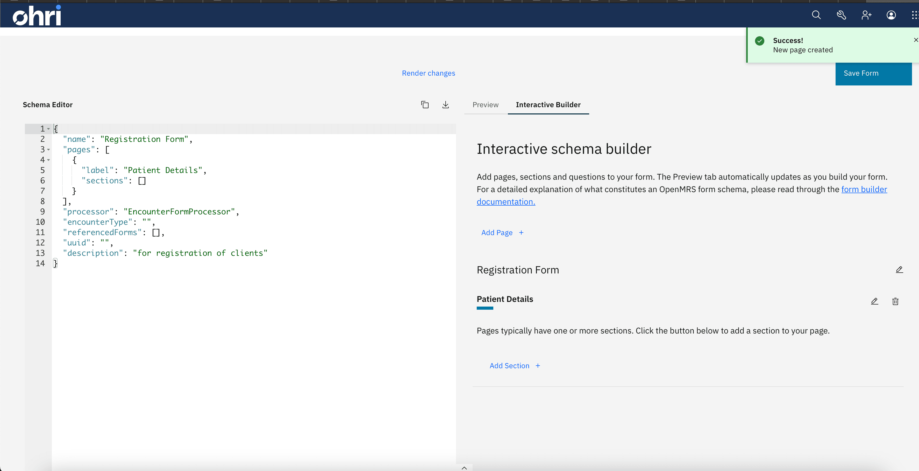Click the Render changes link
Viewport: 919px width, 471px height.
pos(429,73)
